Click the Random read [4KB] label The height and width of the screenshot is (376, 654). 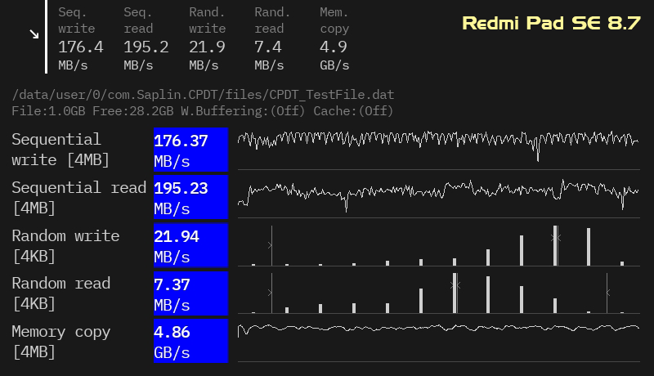60,293
